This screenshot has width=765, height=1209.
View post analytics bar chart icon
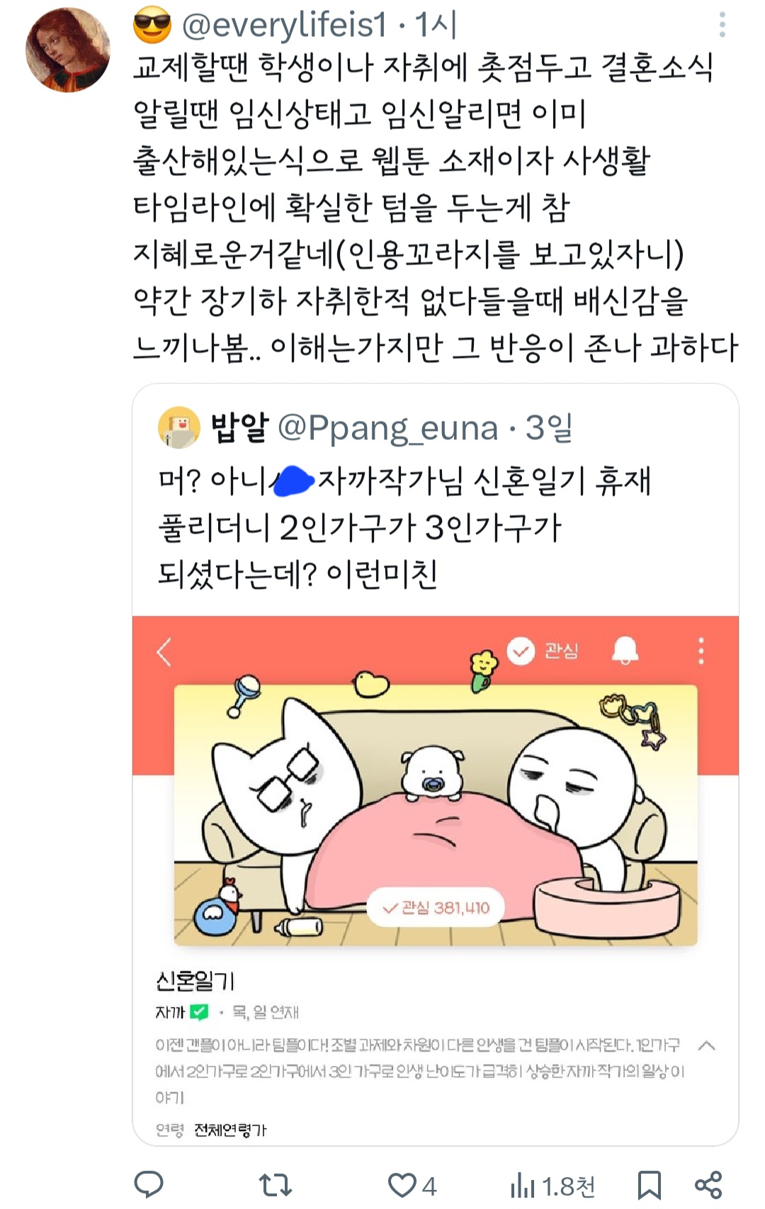523,1185
